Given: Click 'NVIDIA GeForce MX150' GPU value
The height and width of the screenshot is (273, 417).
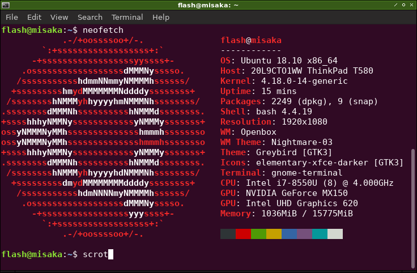Looking at the screenshot, I should point(297,193).
